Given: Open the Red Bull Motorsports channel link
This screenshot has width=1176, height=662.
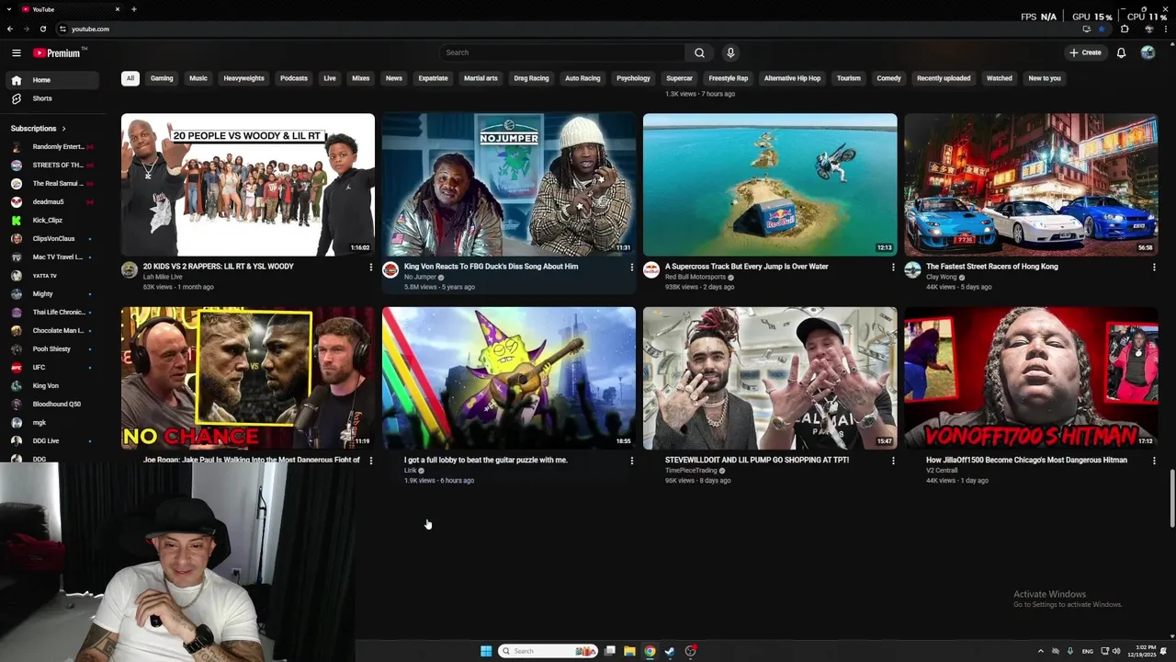Looking at the screenshot, I should (695, 277).
